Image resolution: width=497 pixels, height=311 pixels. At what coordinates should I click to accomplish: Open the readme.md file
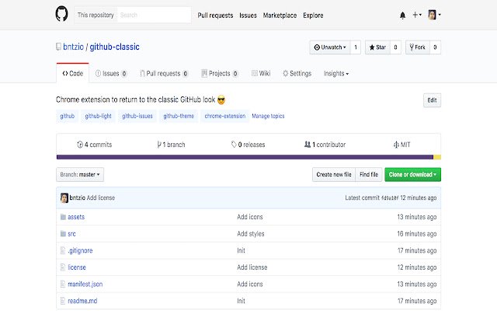click(82, 301)
